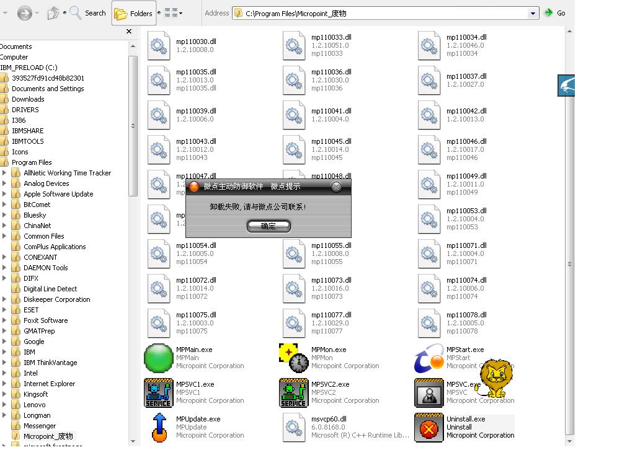Click the mp110049.dll file name

tap(466, 176)
